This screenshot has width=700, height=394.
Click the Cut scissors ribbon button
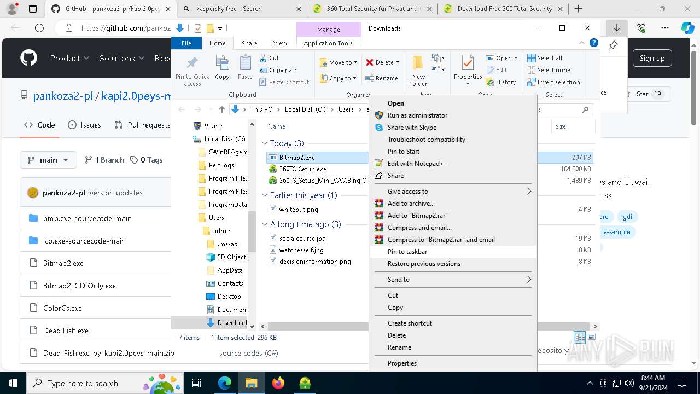point(269,58)
